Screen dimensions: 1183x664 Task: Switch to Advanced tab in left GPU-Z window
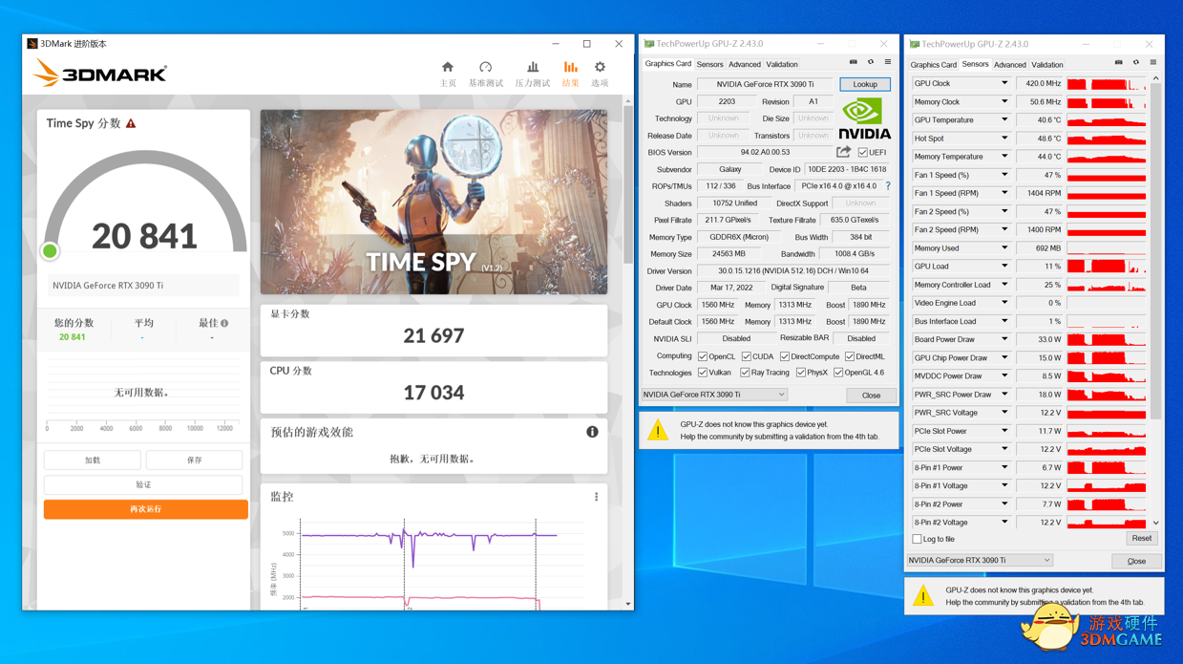pyautogui.click(x=745, y=65)
